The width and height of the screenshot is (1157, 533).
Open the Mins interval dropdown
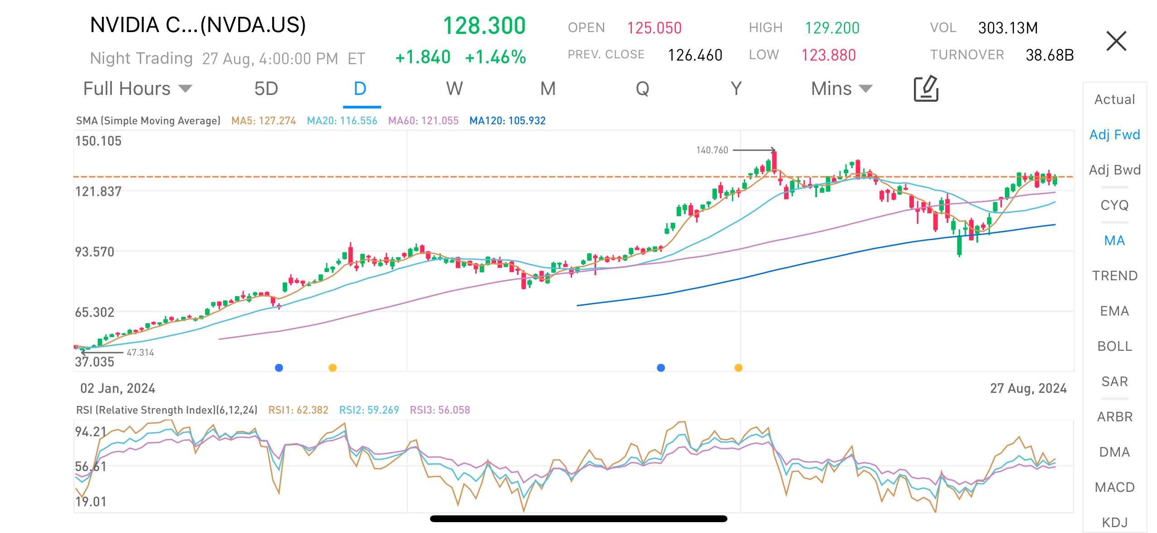[x=841, y=89]
